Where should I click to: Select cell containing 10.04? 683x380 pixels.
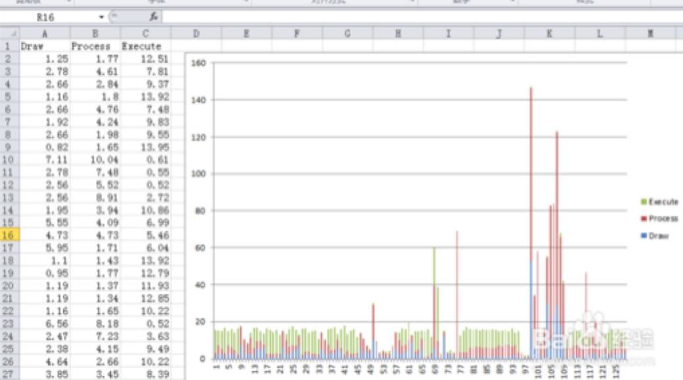point(95,160)
